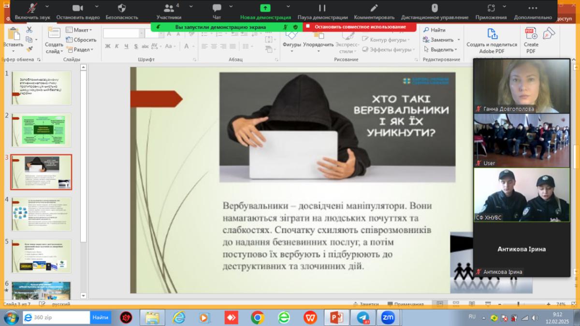Click Сбросить reset slide button

click(81, 40)
